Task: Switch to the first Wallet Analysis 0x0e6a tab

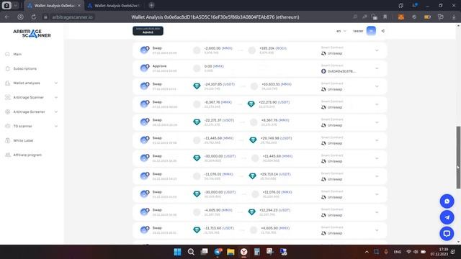Action: [54, 6]
